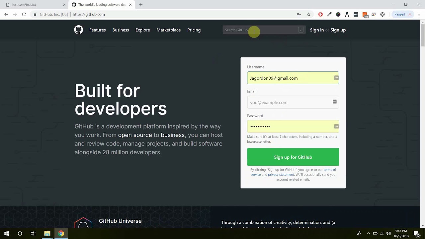Show hidden system tray icons
This screenshot has width=425, height=239.
368,234
